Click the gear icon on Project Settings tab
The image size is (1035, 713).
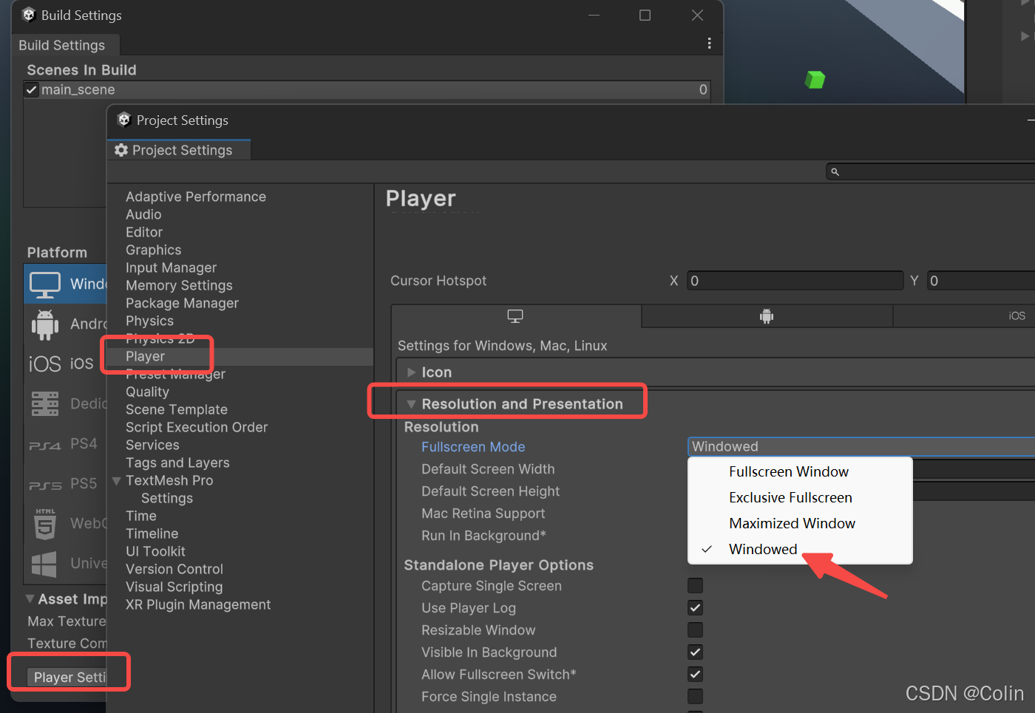pos(121,150)
